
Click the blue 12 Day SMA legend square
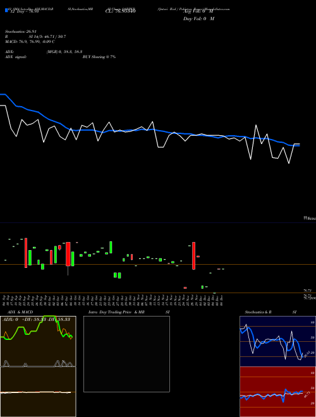tap(6, 10)
